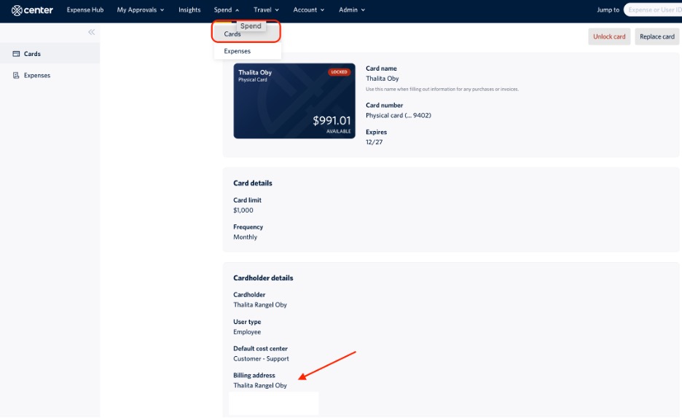682x418 pixels.
Task: Click the expiry value 12/27
Action: (x=374, y=143)
